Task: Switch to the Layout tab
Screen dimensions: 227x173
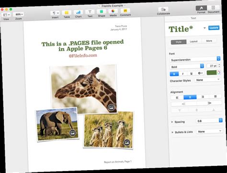Action: [193, 42]
